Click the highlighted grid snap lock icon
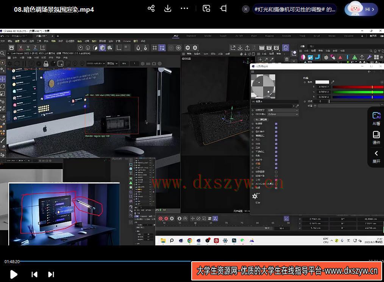384x282 pixels. click(x=162, y=48)
